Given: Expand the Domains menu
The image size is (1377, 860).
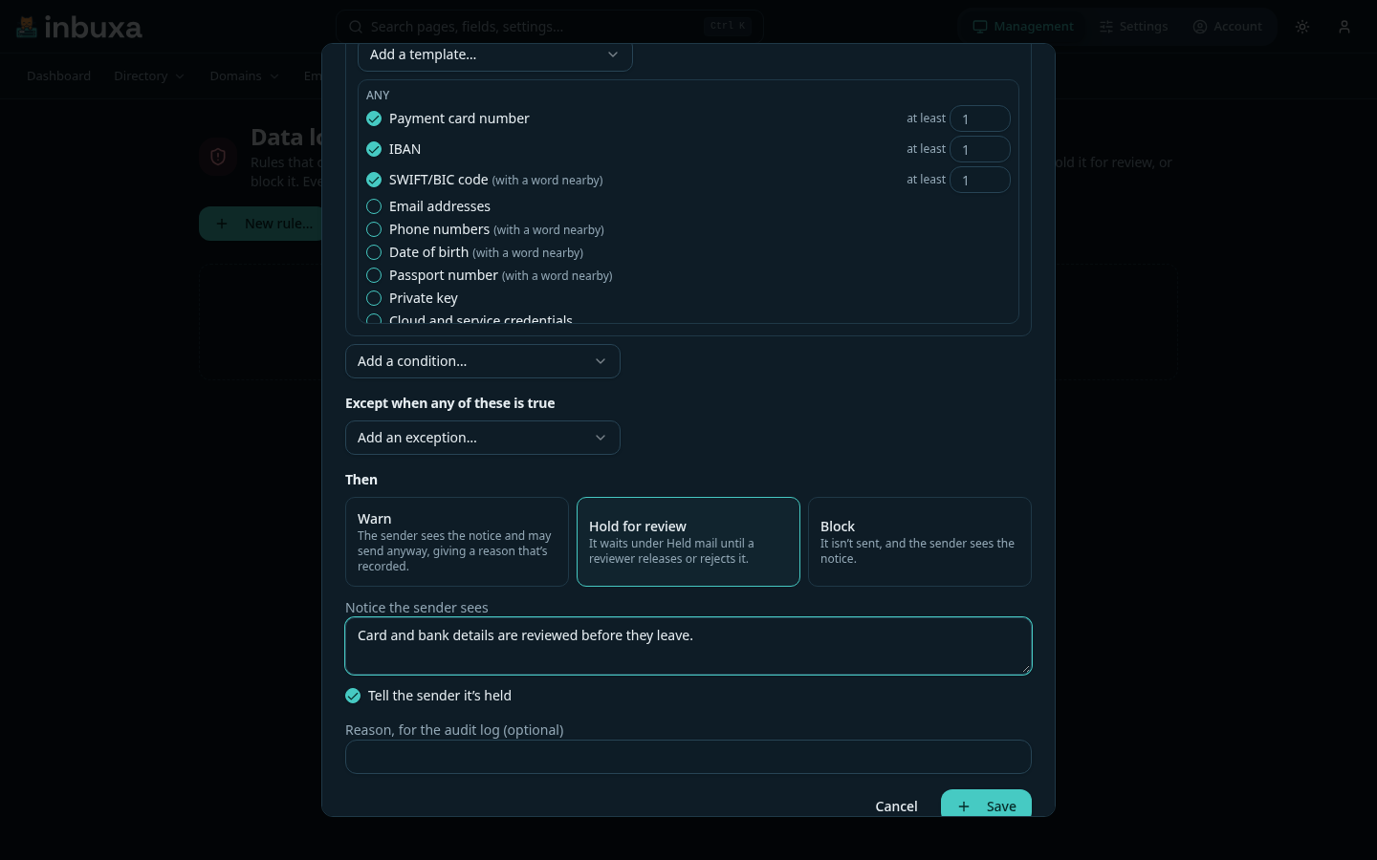Looking at the screenshot, I should 245,76.
